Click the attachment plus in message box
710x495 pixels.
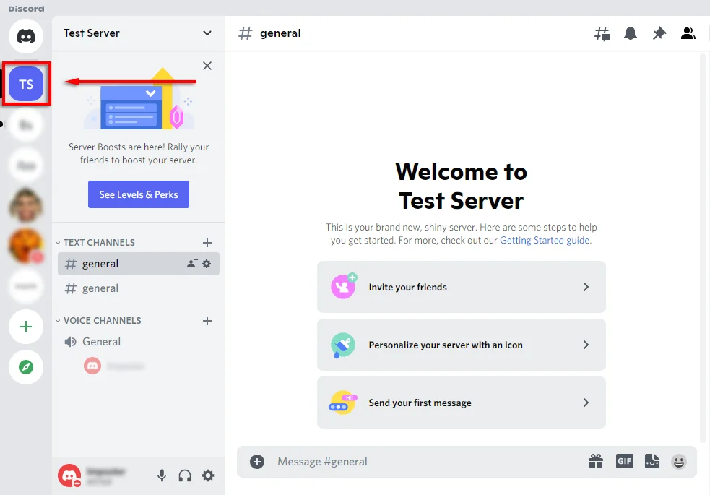pos(257,462)
